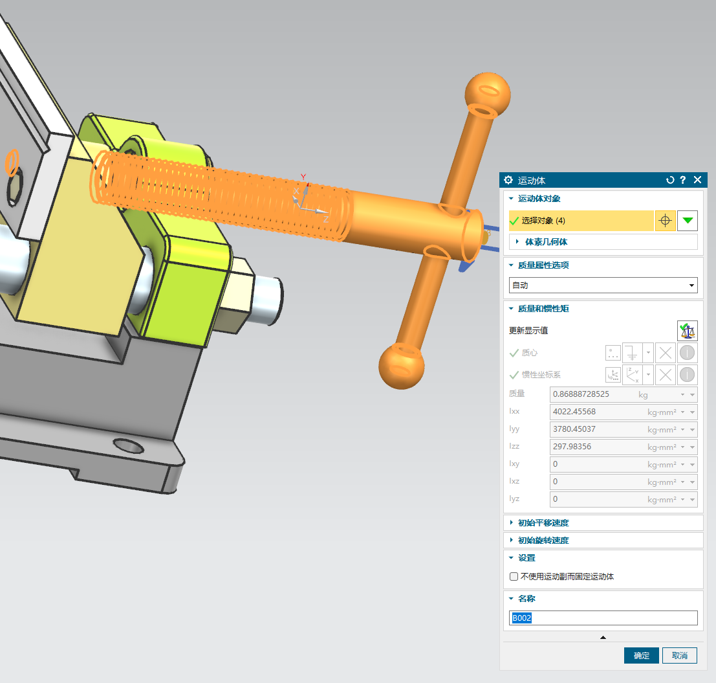Open help with the question mark icon
The image size is (716, 683).
[682, 180]
